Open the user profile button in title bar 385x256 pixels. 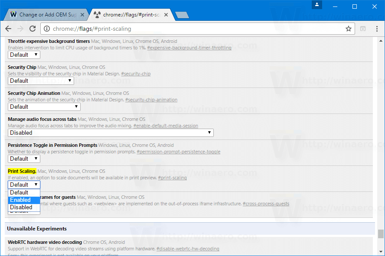317,5
